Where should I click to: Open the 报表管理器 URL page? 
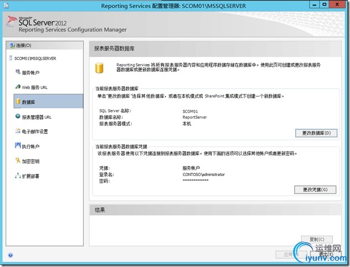pos(36,117)
